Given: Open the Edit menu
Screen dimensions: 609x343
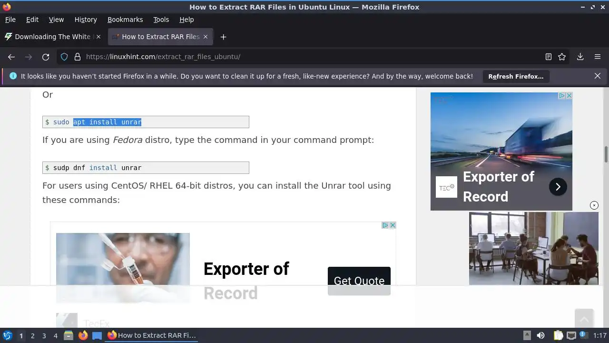Looking at the screenshot, I should click(32, 20).
